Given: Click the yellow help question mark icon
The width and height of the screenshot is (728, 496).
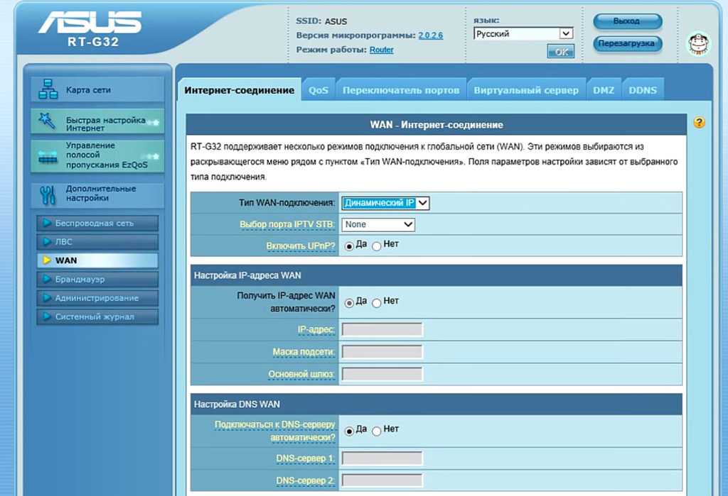Looking at the screenshot, I should pyautogui.click(x=699, y=123).
